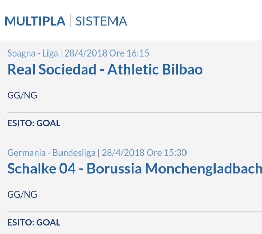Viewport: 262px width, 234px height.
Task: Select the 28/4/2018 Ore 15:30 date
Action: coord(144,153)
